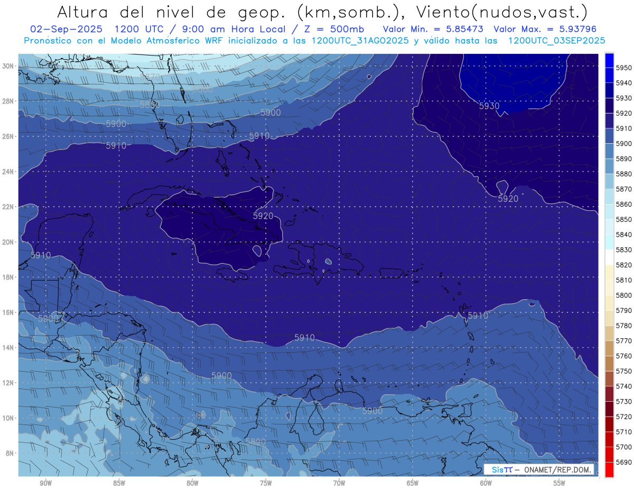Click the 55W longitude axis label
This screenshot has height=490, width=634.
click(560, 483)
